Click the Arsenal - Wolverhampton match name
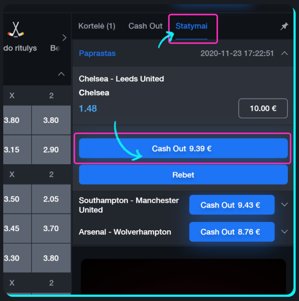299x301 pixels. click(x=125, y=232)
